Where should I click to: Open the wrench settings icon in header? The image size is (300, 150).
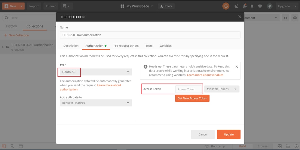tap(244, 6)
